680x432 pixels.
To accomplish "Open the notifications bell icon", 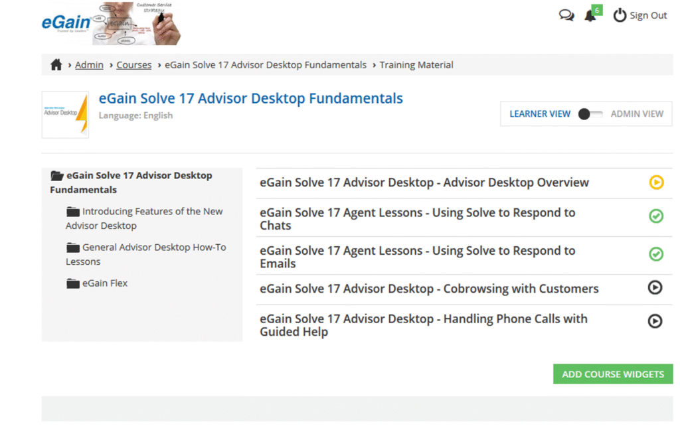I will (590, 15).
